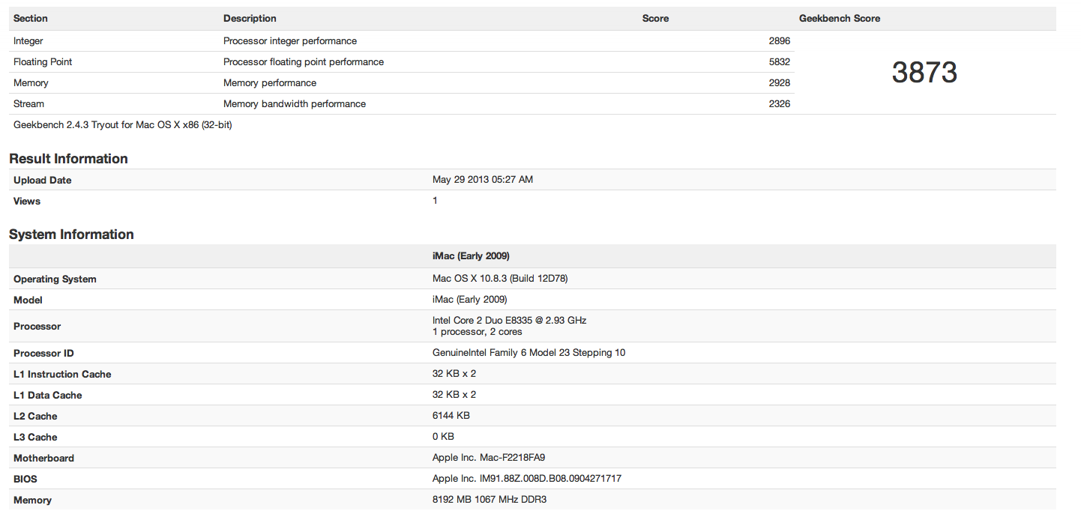Click the Result Information heading

(x=68, y=159)
